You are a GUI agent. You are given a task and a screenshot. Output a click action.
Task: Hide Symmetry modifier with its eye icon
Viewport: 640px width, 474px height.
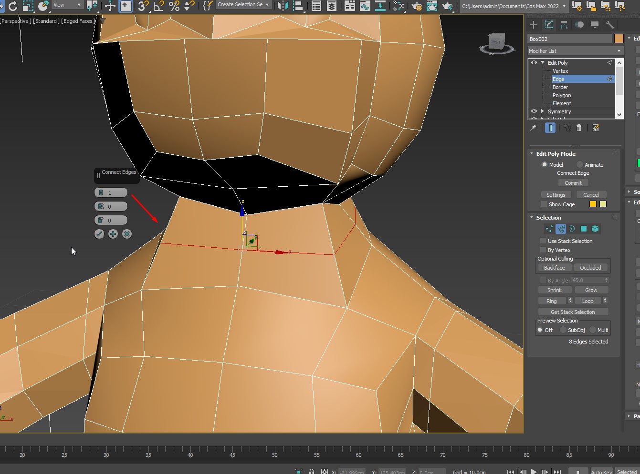[x=534, y=111]
